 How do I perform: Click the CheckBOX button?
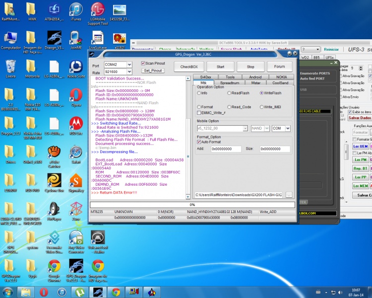[x=189, y=67]
